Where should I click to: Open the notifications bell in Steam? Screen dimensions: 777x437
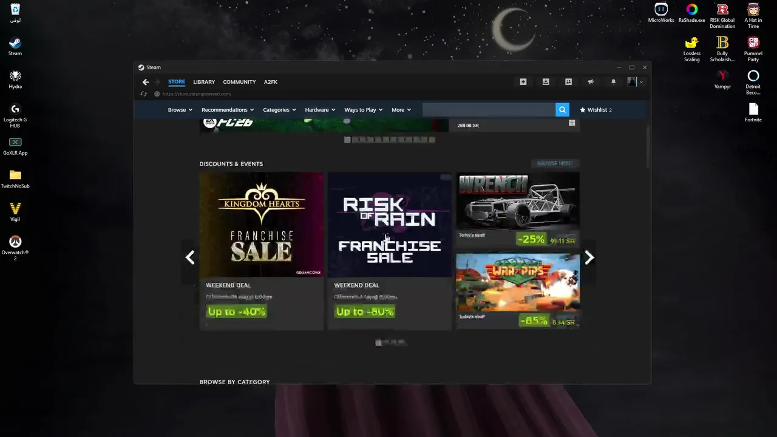tap(613, 82)
